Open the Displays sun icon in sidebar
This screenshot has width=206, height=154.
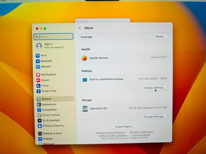(x=40, y=139)
